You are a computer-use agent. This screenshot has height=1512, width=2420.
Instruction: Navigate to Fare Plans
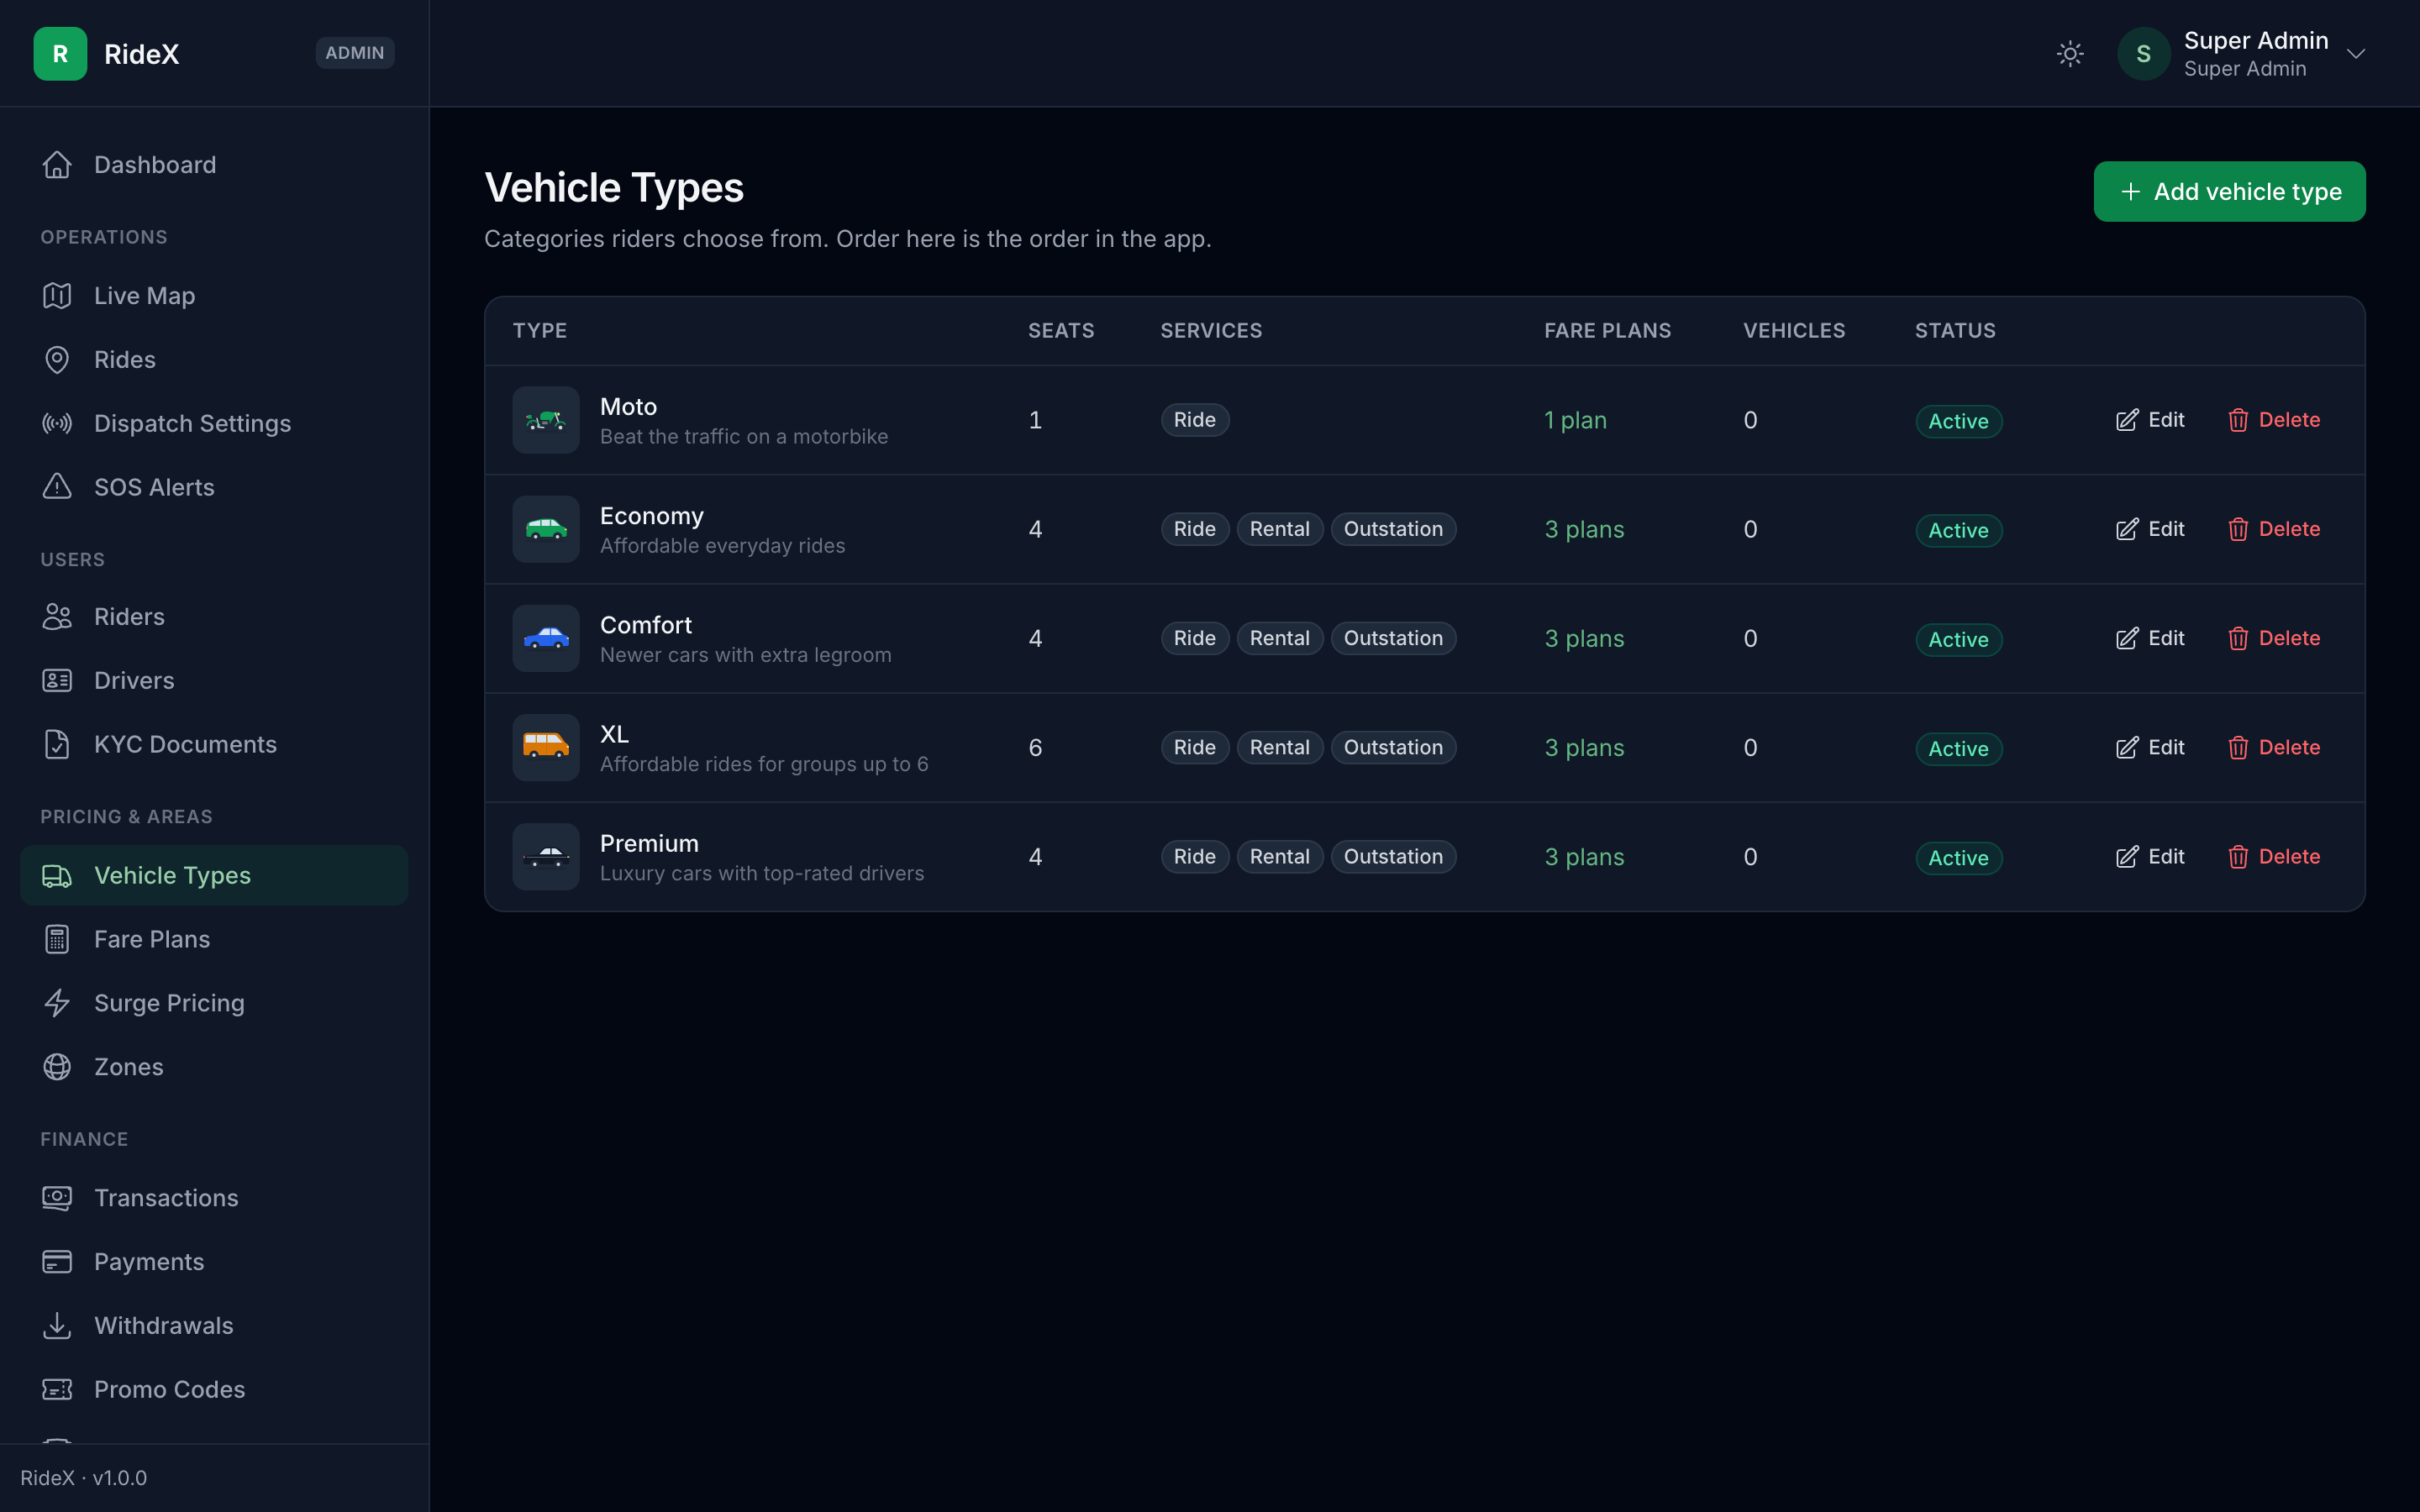click(x=214, y=940)
